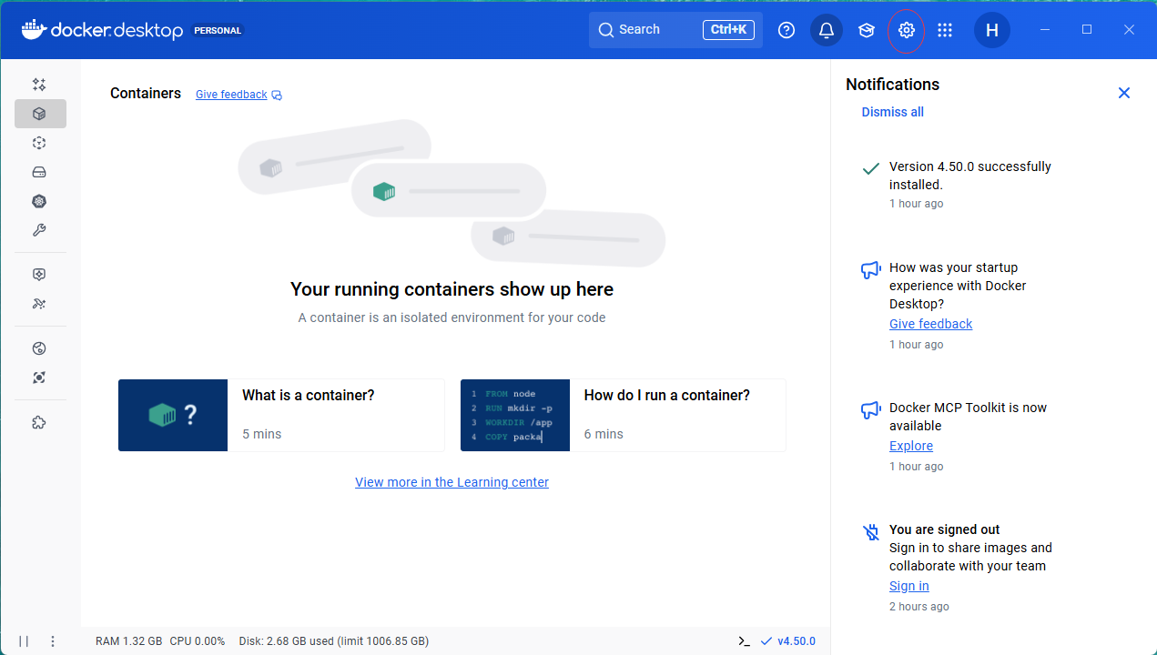Viewport: 1157px width, 655px height.
Task: Click the Disk 2.68 GB used status text
Action: [334, 641]
